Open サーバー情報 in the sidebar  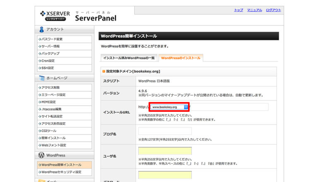(x=65, y=47)
